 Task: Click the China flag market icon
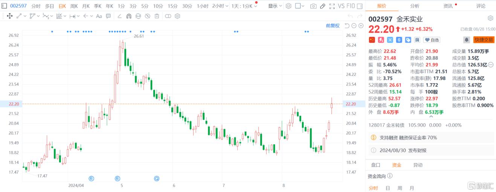point(372,40)
